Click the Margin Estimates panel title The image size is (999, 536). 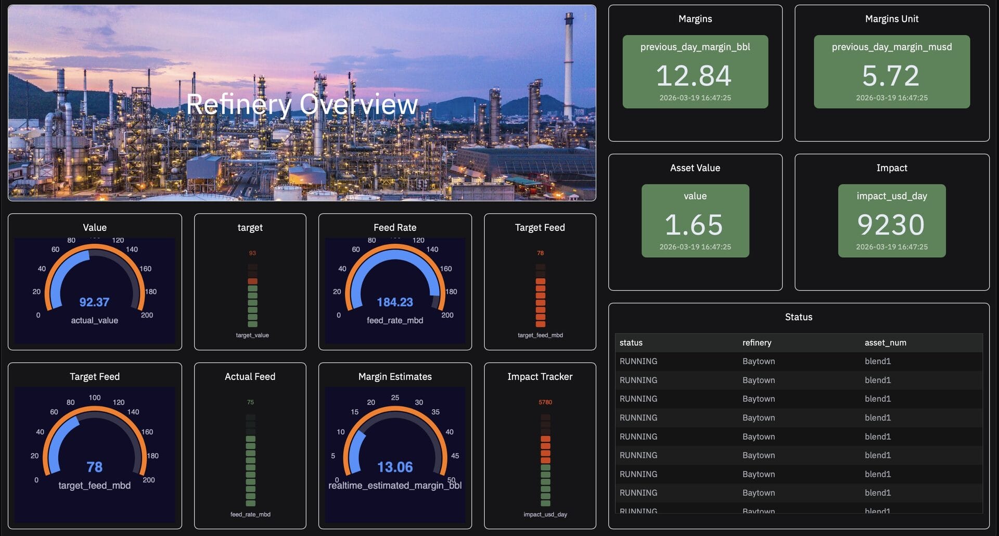point(395,376)
